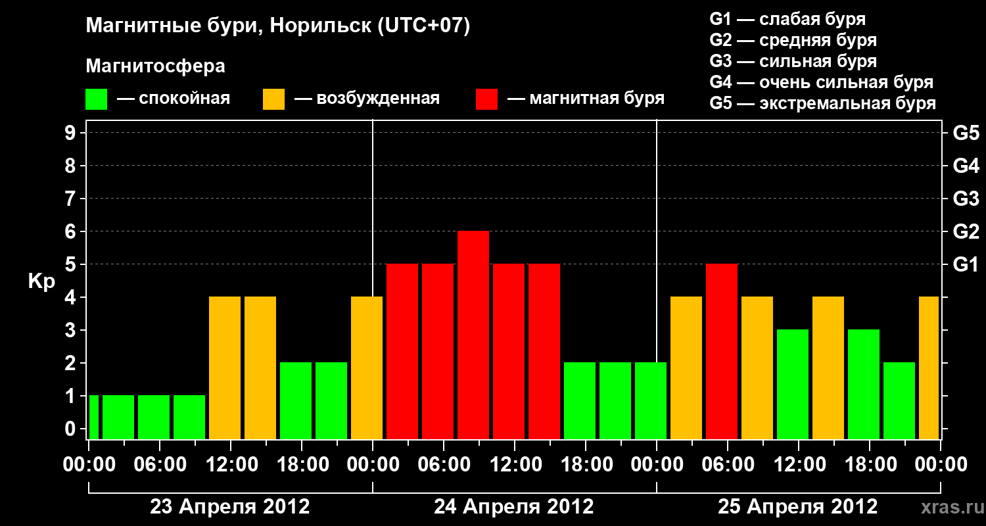Image resolution: width=986 pixels, height=526 pixels.
Task: Click 'G3 — сильная буря' legend line
Action: click(793, 61)
